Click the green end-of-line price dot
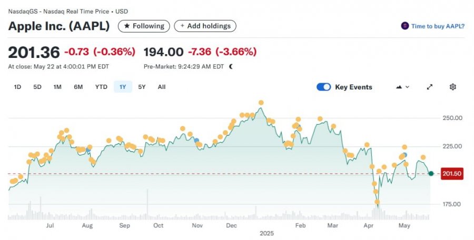Image resolution: width=474 pixels, height=240 pixels. coord(431,174)
